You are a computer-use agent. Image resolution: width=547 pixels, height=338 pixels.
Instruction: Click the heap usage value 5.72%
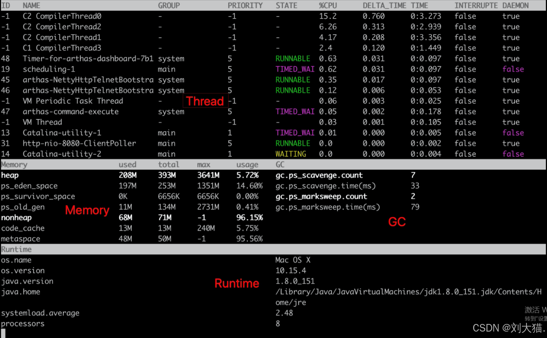(248, 175)
